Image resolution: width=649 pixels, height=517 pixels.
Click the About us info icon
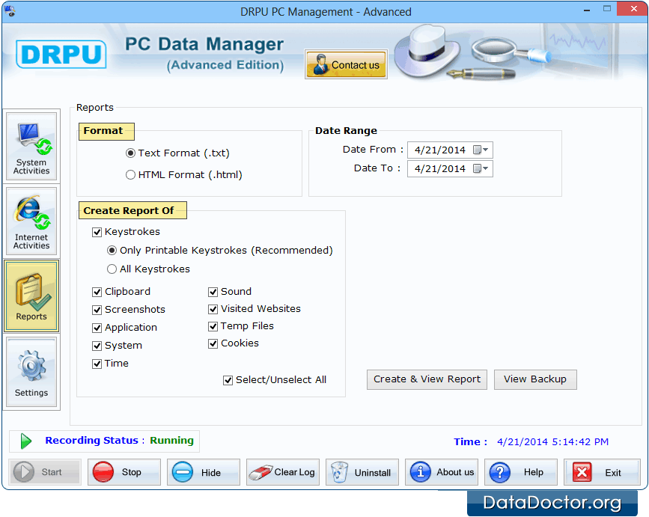[x=421, y=472]
